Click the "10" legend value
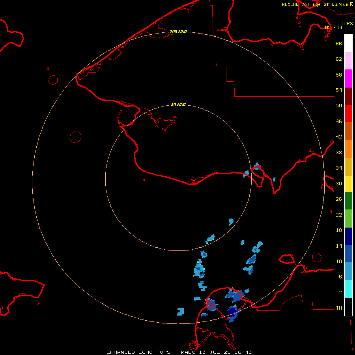This screenshot has width=355, height=355. click(x=339, y=261)
